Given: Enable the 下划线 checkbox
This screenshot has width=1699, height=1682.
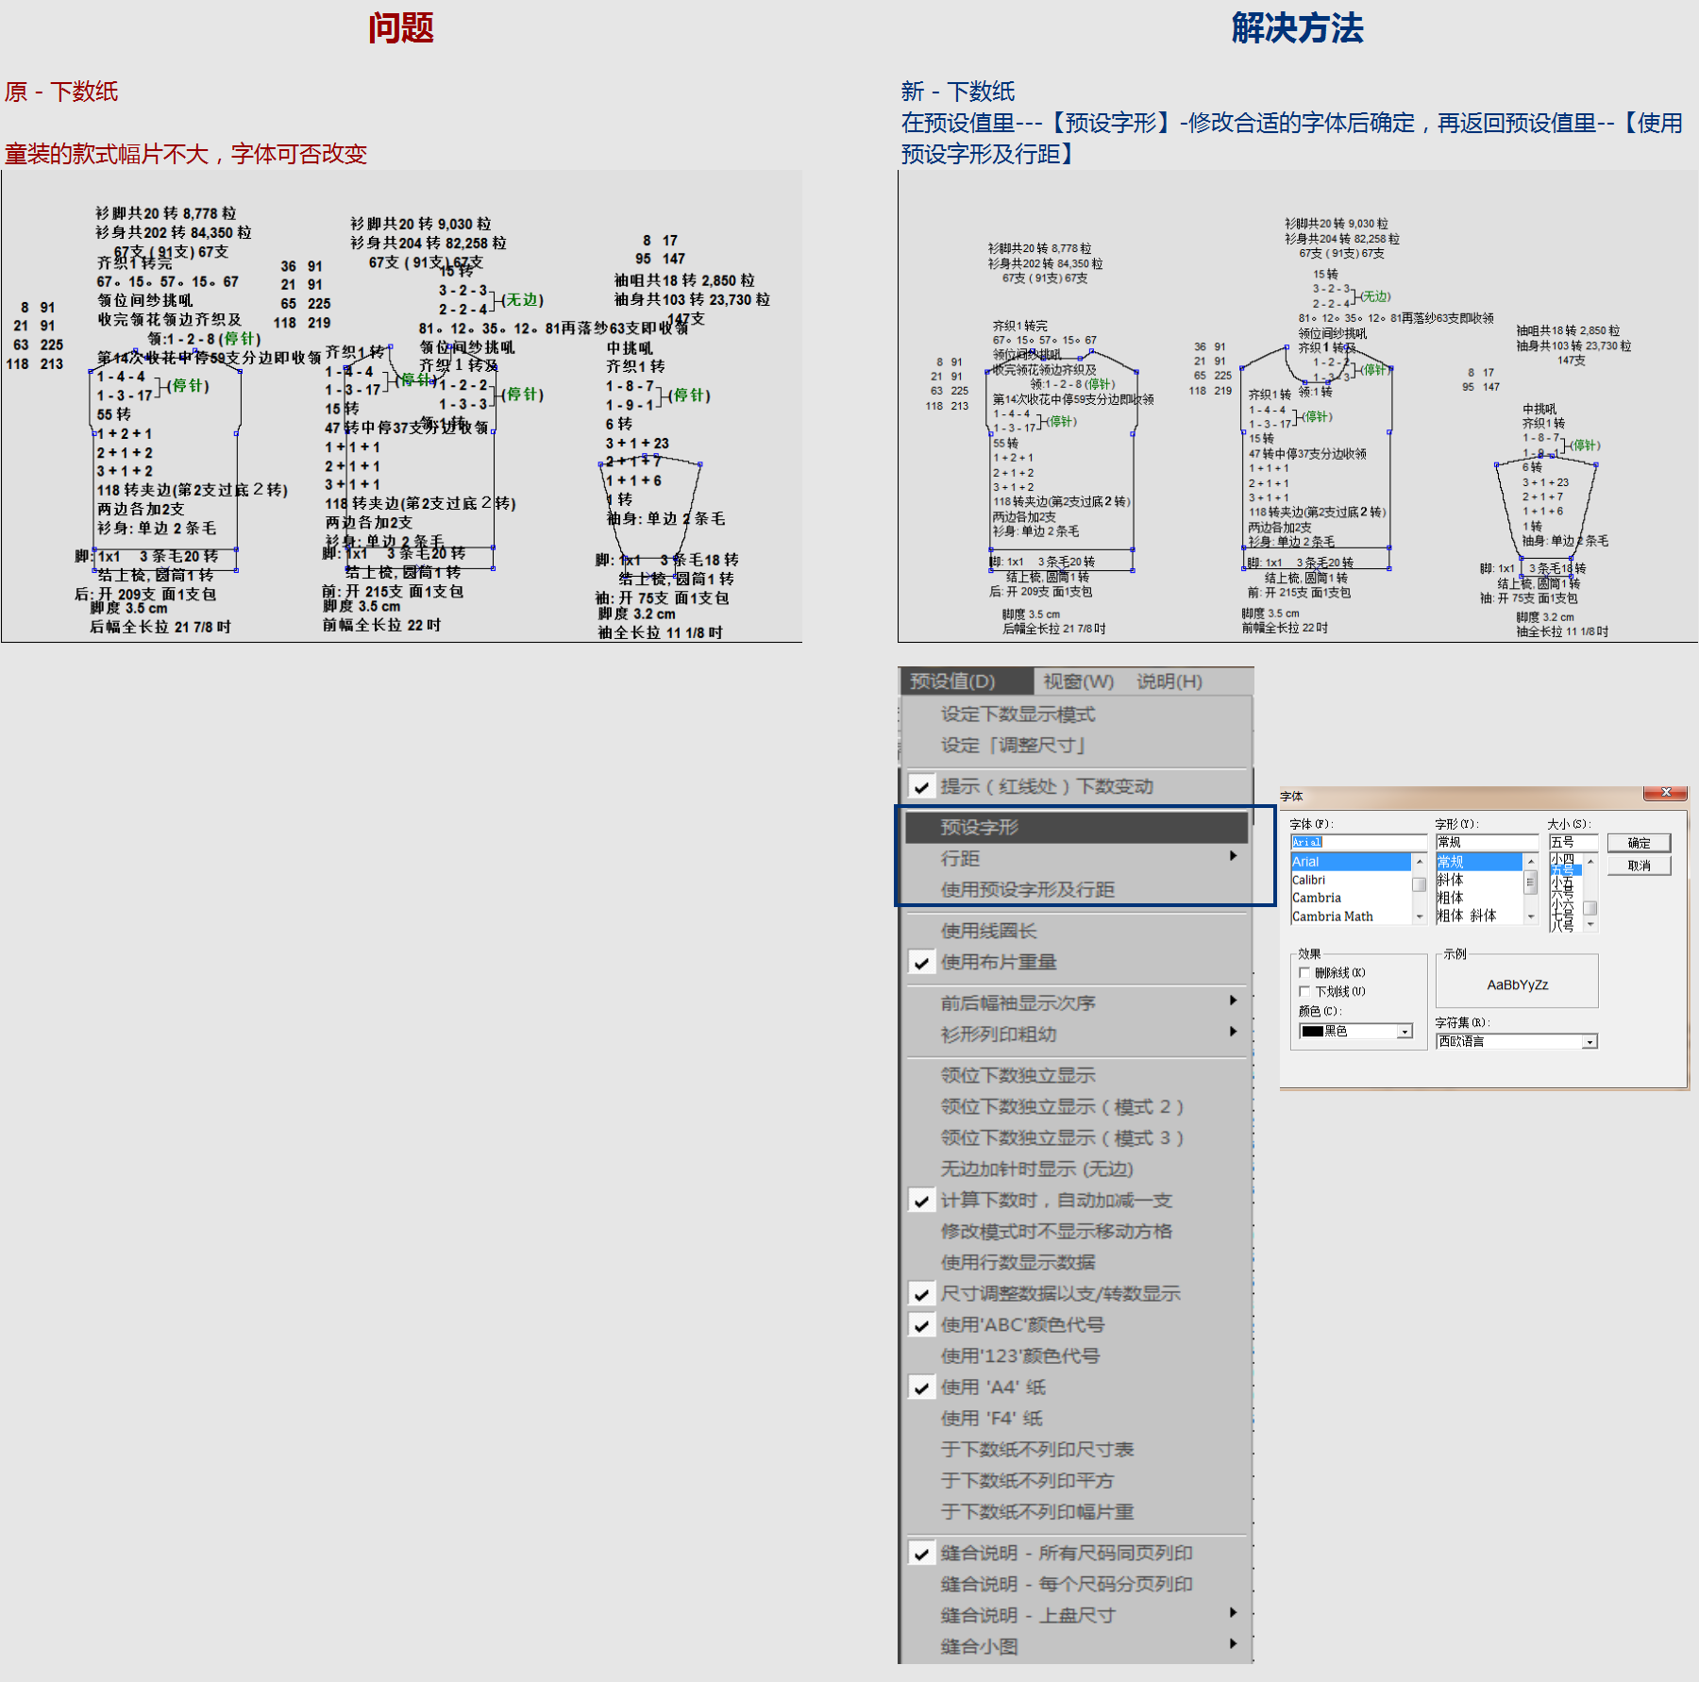Looking at the screenshot, I should tap(1304, 991).
